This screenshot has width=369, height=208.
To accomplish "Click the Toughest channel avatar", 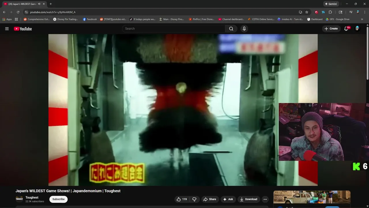I will coord(19,199).
